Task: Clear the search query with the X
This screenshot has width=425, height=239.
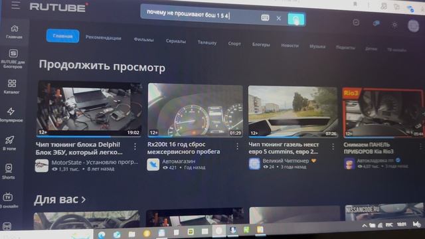Action: tap(279, 19)
